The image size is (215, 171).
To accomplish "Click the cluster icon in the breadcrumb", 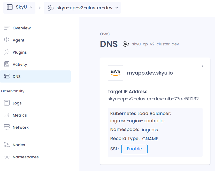I will [x=51, y=8].
